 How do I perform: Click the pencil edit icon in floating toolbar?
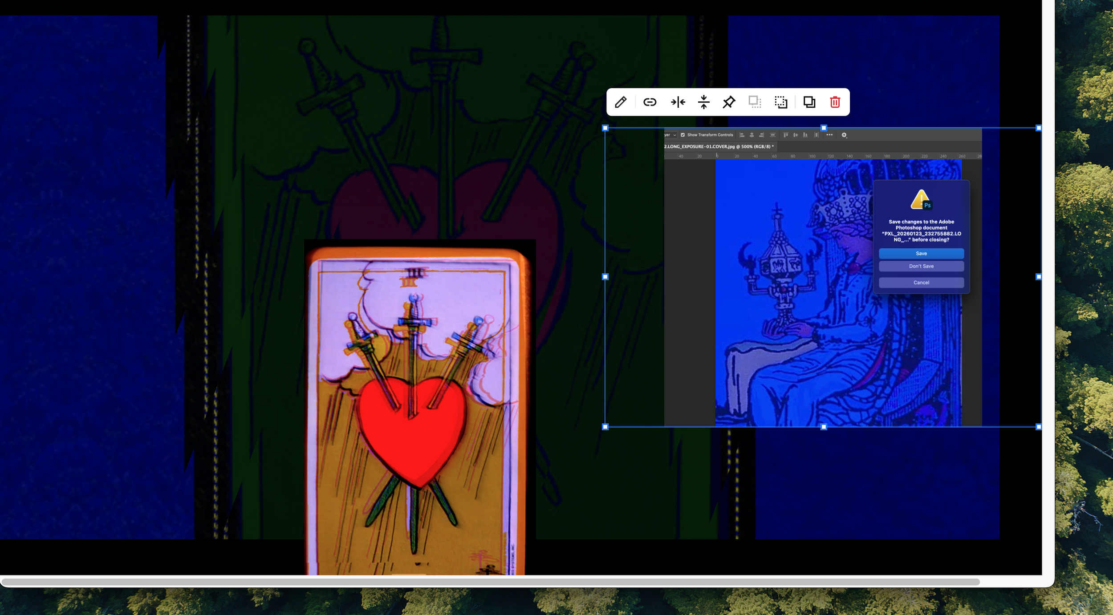[621, 102]
